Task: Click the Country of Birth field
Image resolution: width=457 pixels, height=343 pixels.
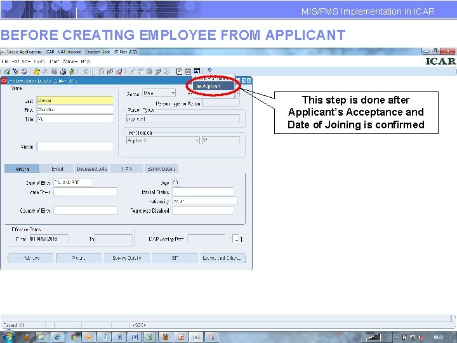Action: point(86,210)
